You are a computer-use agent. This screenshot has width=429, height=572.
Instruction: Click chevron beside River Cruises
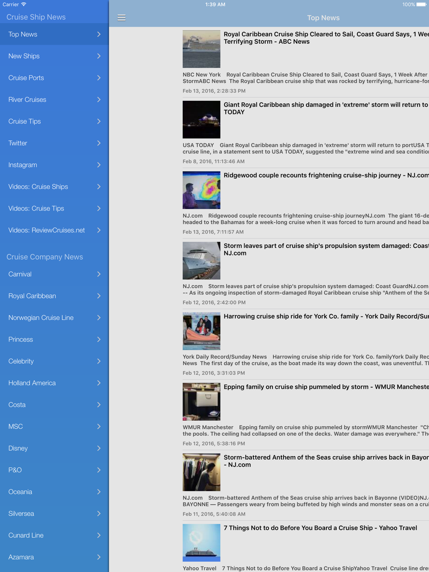click(99, 99)
